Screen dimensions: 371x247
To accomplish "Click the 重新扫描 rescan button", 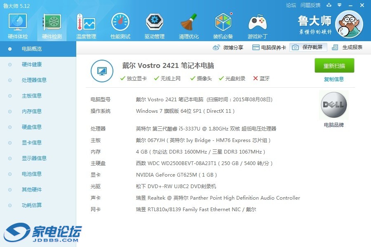I will 334,65.
